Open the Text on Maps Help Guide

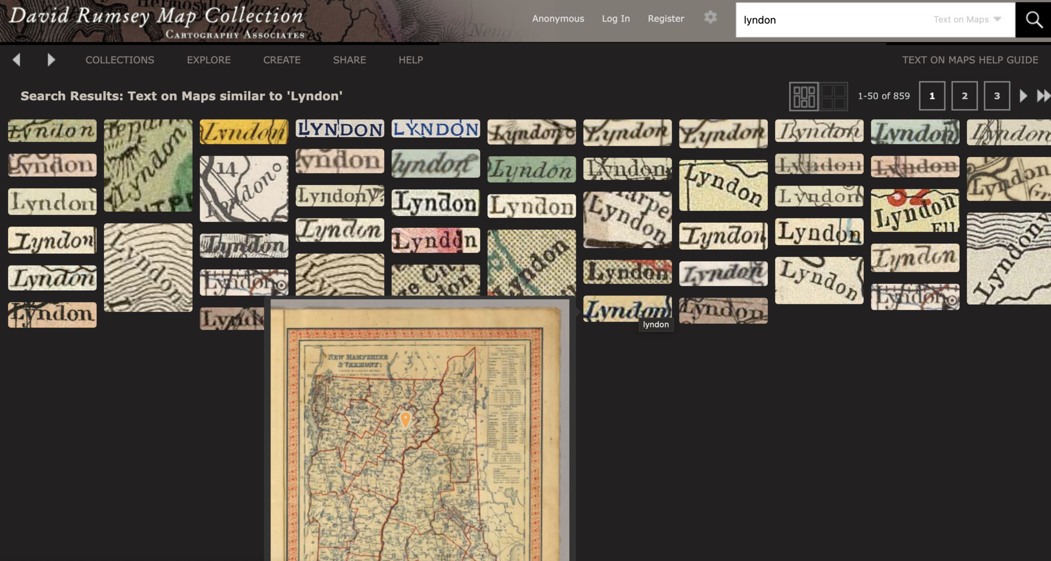pos(970,60)
